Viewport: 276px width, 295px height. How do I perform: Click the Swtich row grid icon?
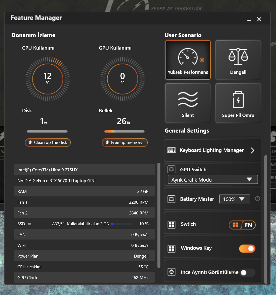pyautogui.click(x=171, y=225)
